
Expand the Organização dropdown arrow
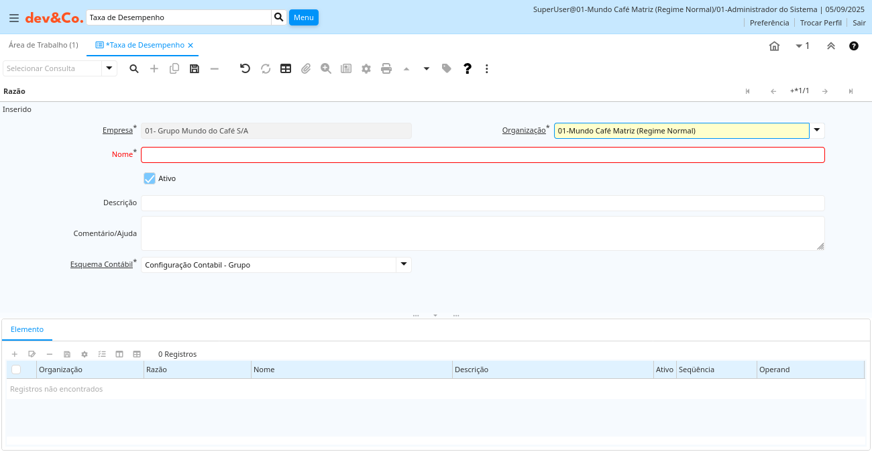point(817,131)
